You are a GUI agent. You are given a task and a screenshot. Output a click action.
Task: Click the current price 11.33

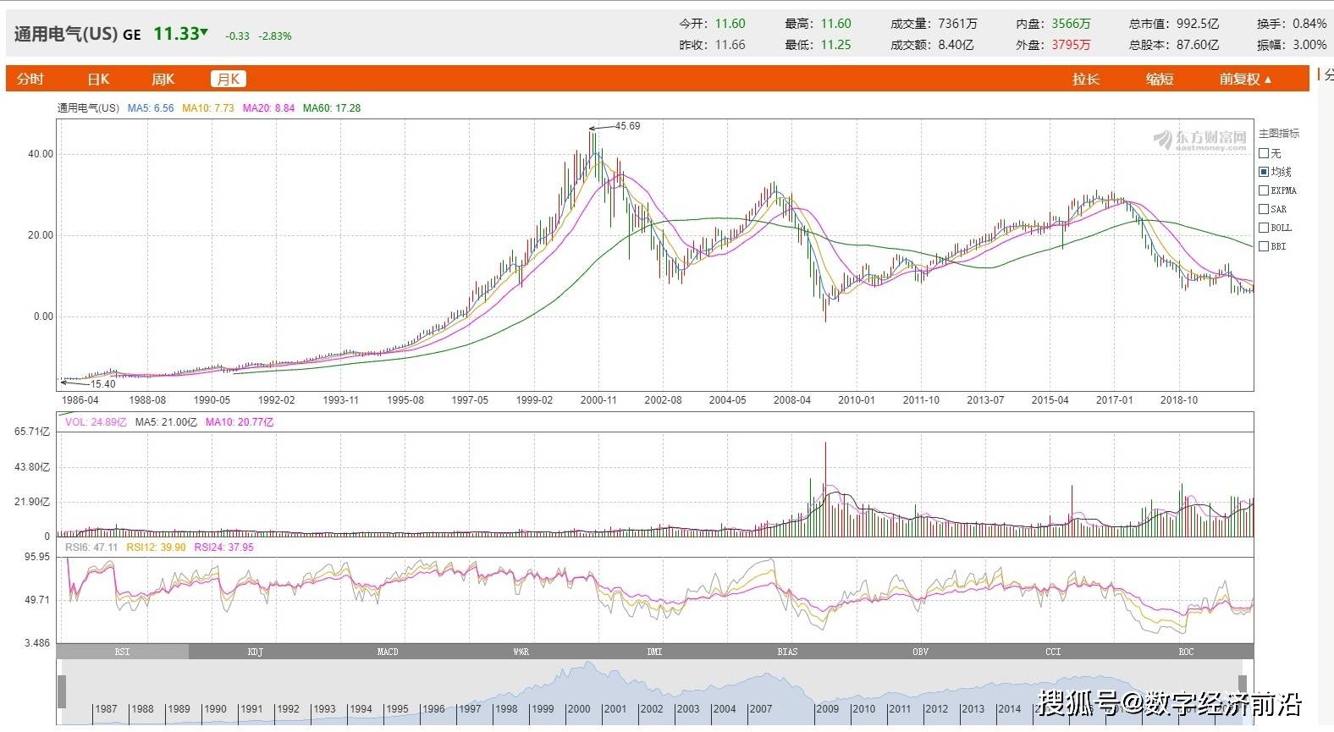pos(176,33)
